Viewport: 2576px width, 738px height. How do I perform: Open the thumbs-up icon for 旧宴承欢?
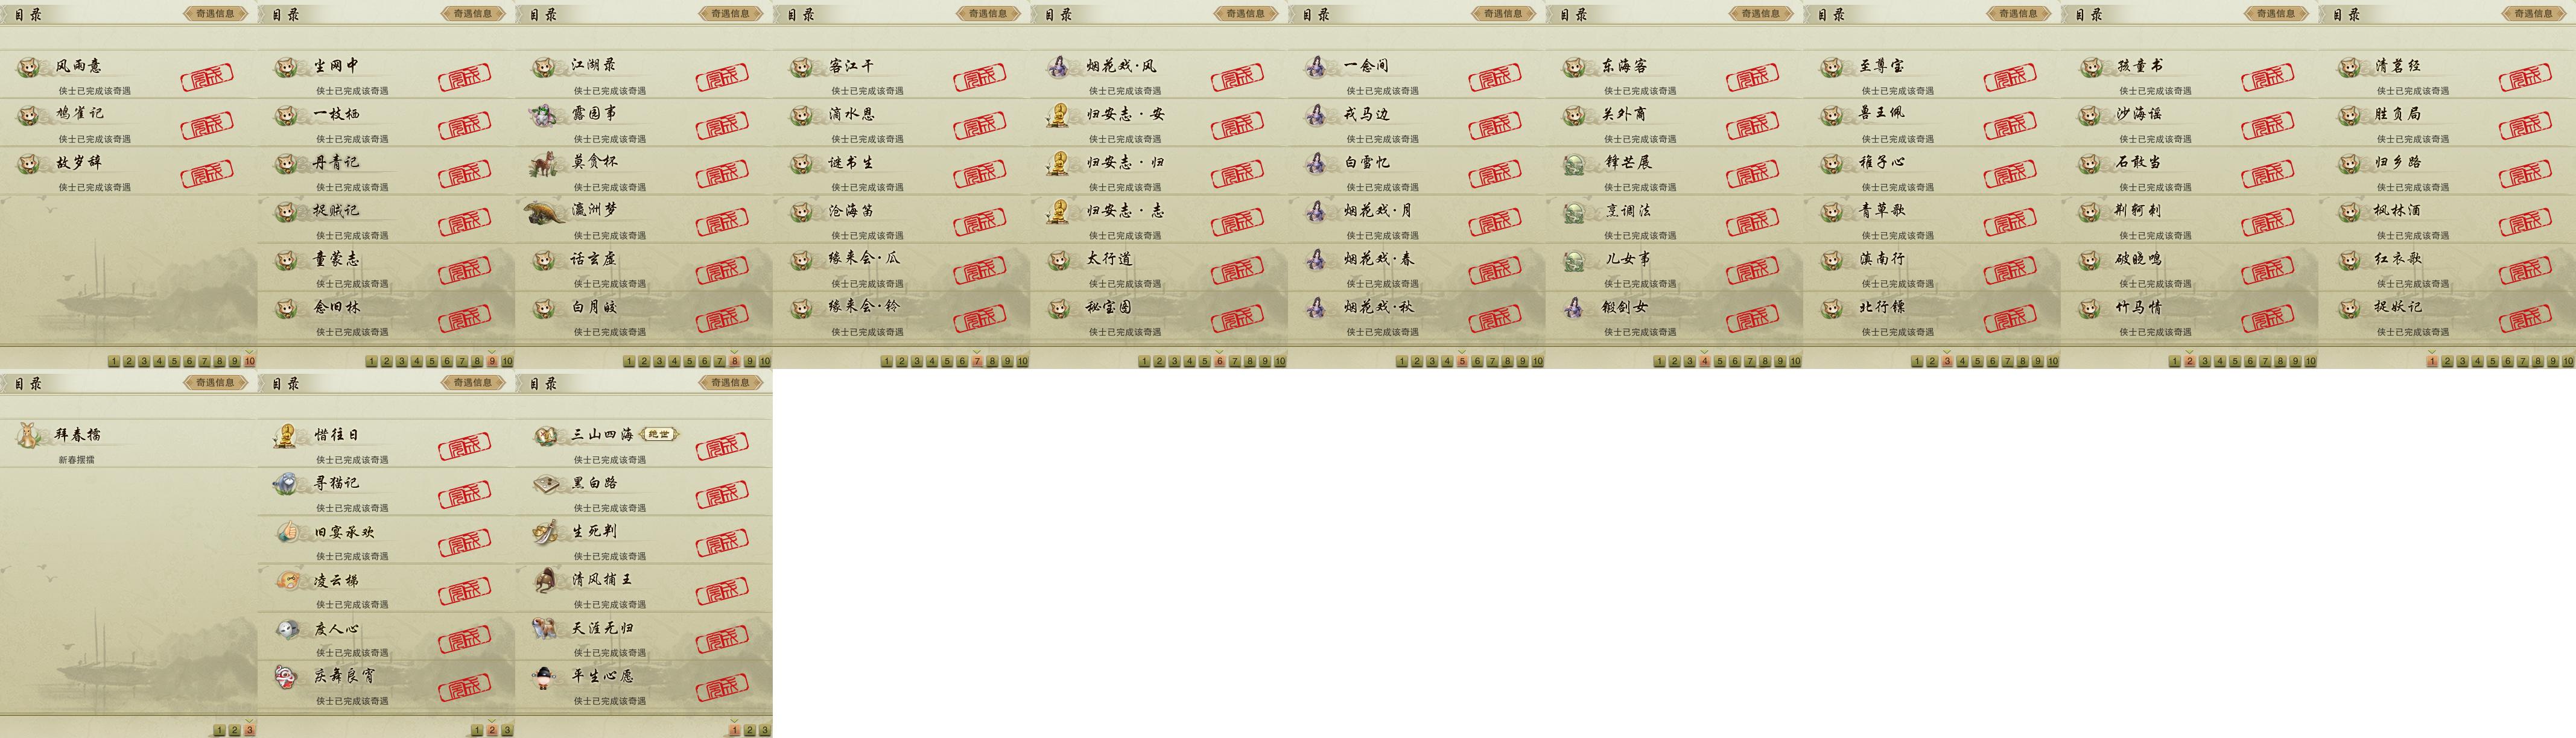tap(287, 532)
